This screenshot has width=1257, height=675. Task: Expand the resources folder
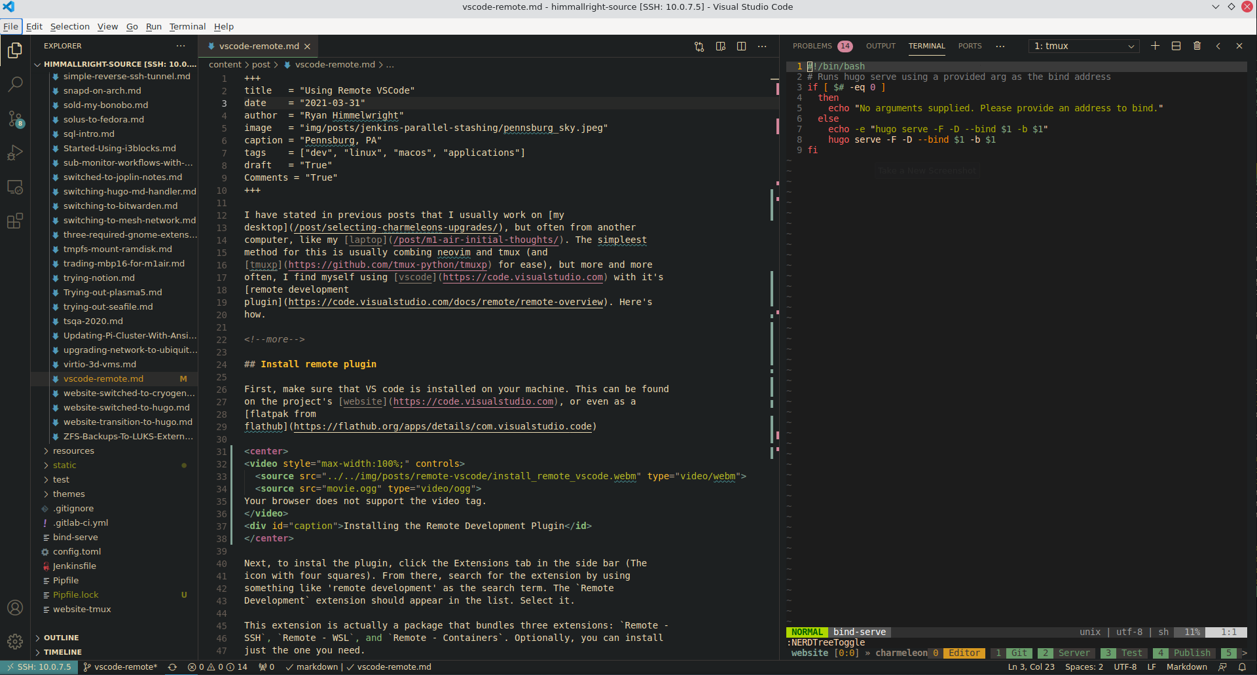(x=73, y=451)
